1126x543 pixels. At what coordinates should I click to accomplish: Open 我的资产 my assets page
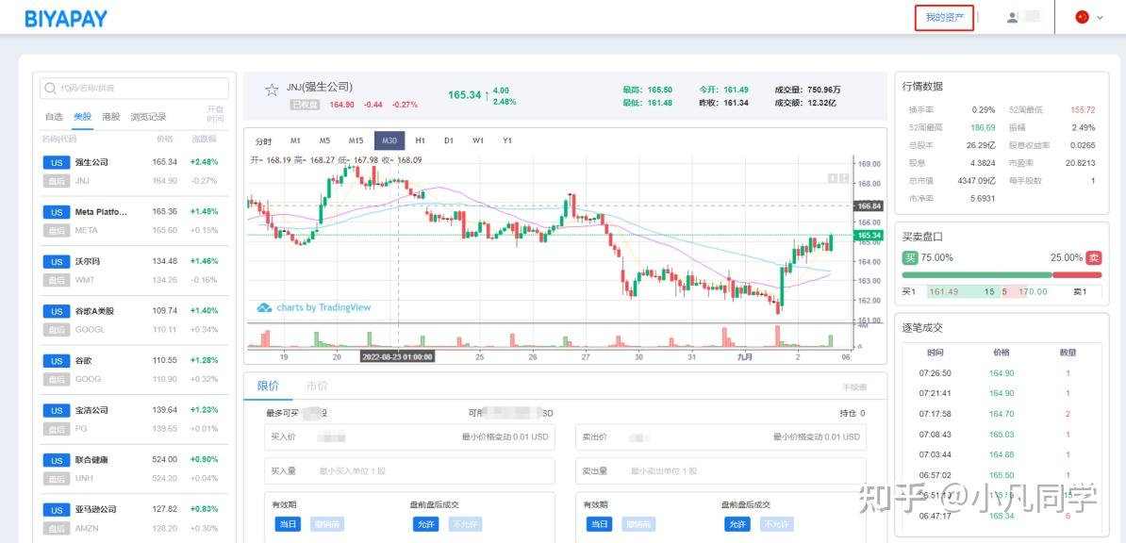(x=943, y=17)
